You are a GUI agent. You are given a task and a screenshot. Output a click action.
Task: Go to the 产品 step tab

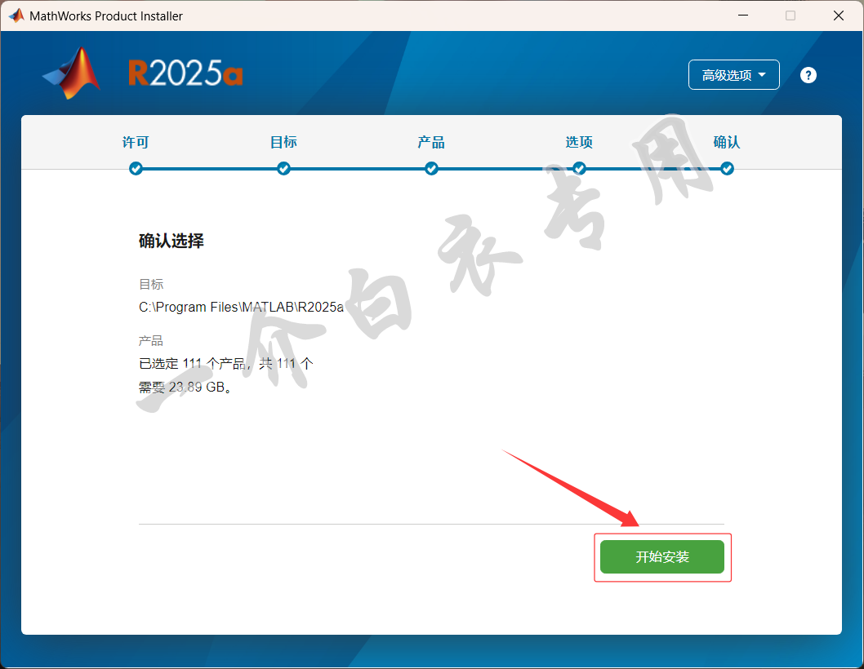431,142
